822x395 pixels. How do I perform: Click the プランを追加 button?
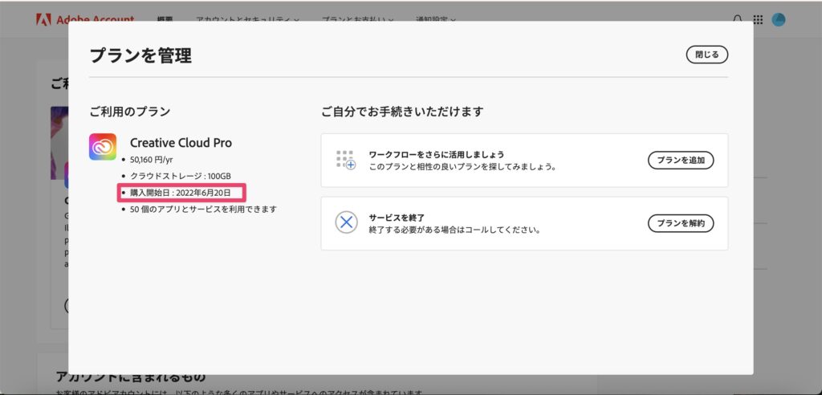pos(681,161)
